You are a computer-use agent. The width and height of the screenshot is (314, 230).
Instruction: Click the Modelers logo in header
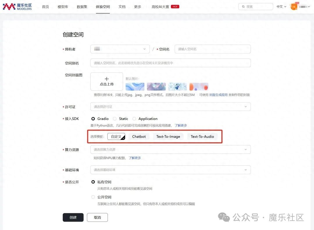point(17,7)
